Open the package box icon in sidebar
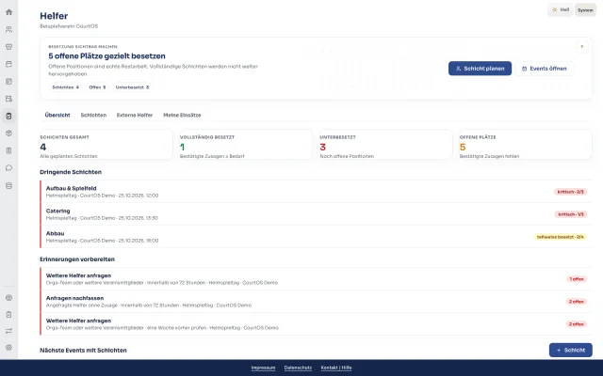The image size is (603, 376). (x=8, y=133)
